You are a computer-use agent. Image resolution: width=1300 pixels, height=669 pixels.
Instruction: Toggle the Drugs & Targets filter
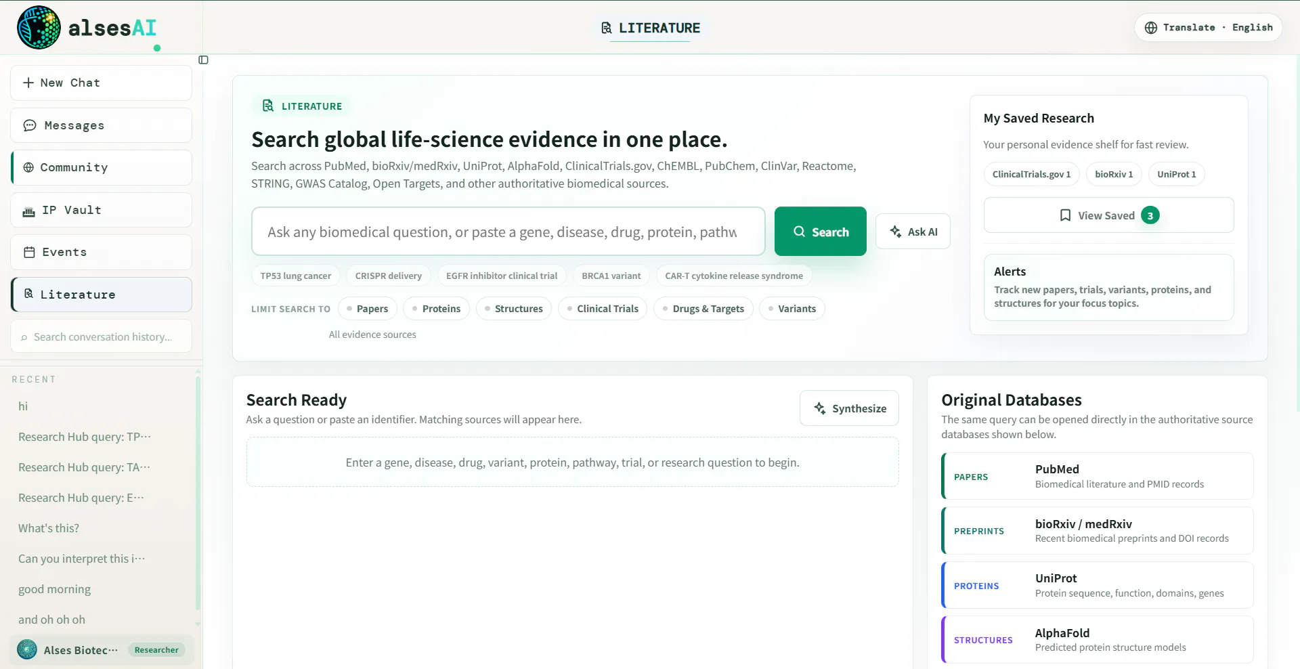tap(703, 309)
